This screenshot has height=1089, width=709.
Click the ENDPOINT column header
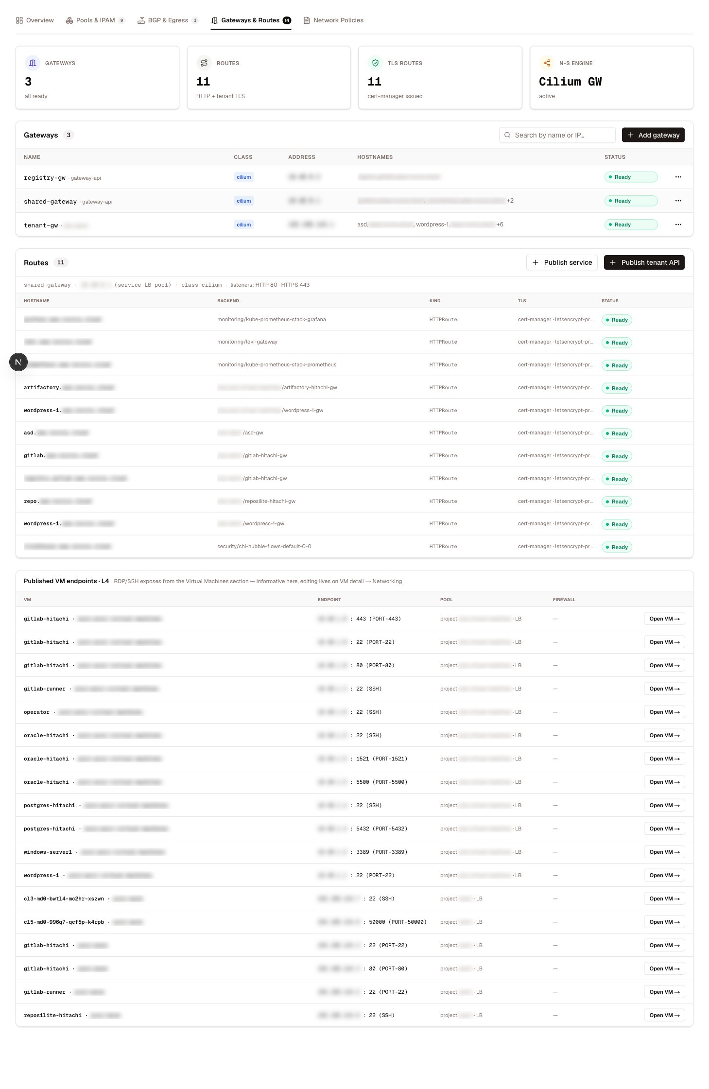[329, 600]
